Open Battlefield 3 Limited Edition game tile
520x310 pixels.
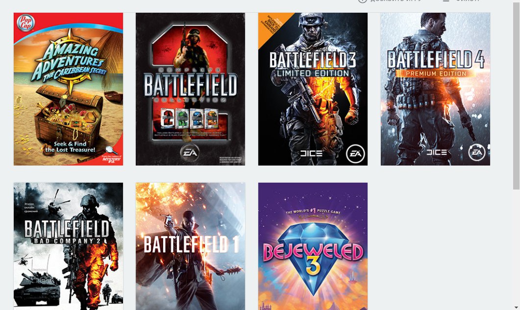tap(313, 89)
